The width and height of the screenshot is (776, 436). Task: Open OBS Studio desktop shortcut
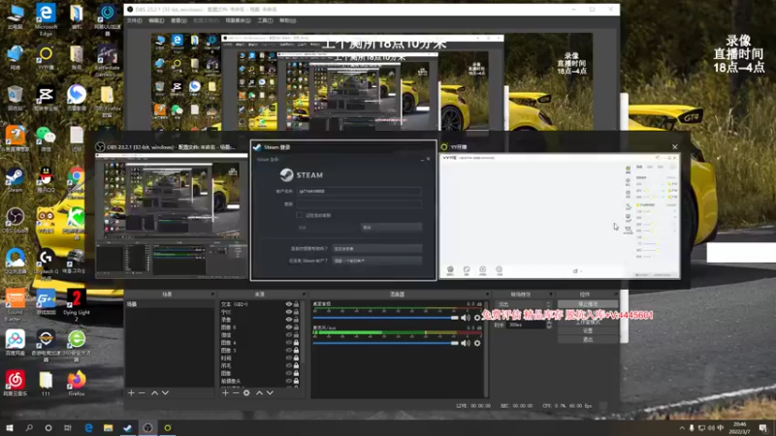(x=15, y=221)
